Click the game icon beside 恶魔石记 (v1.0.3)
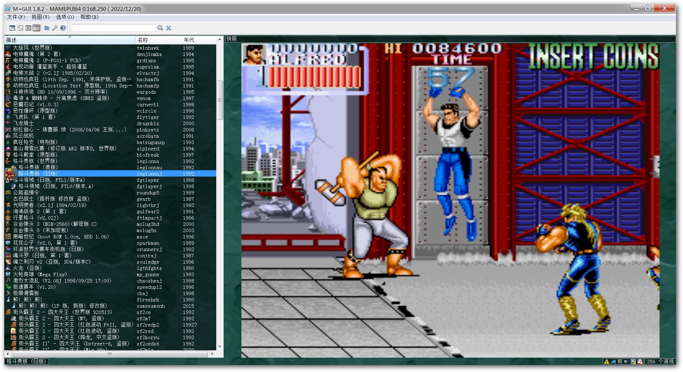The height and width of the screenshot is (372, 683). [8, 104]
